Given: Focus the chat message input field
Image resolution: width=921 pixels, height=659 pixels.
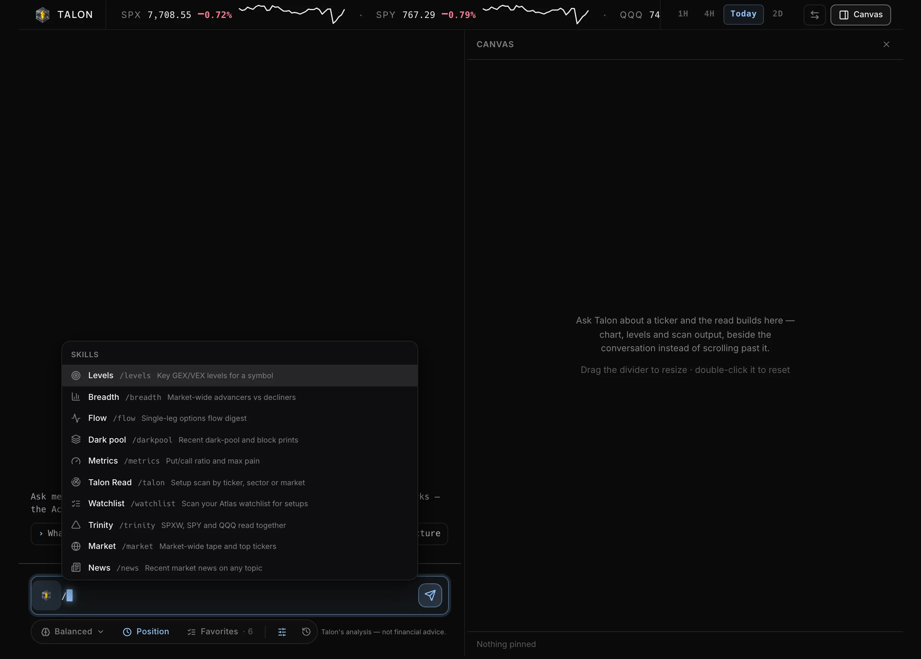Looking at the screenshot, I should (x=239, y=595).
